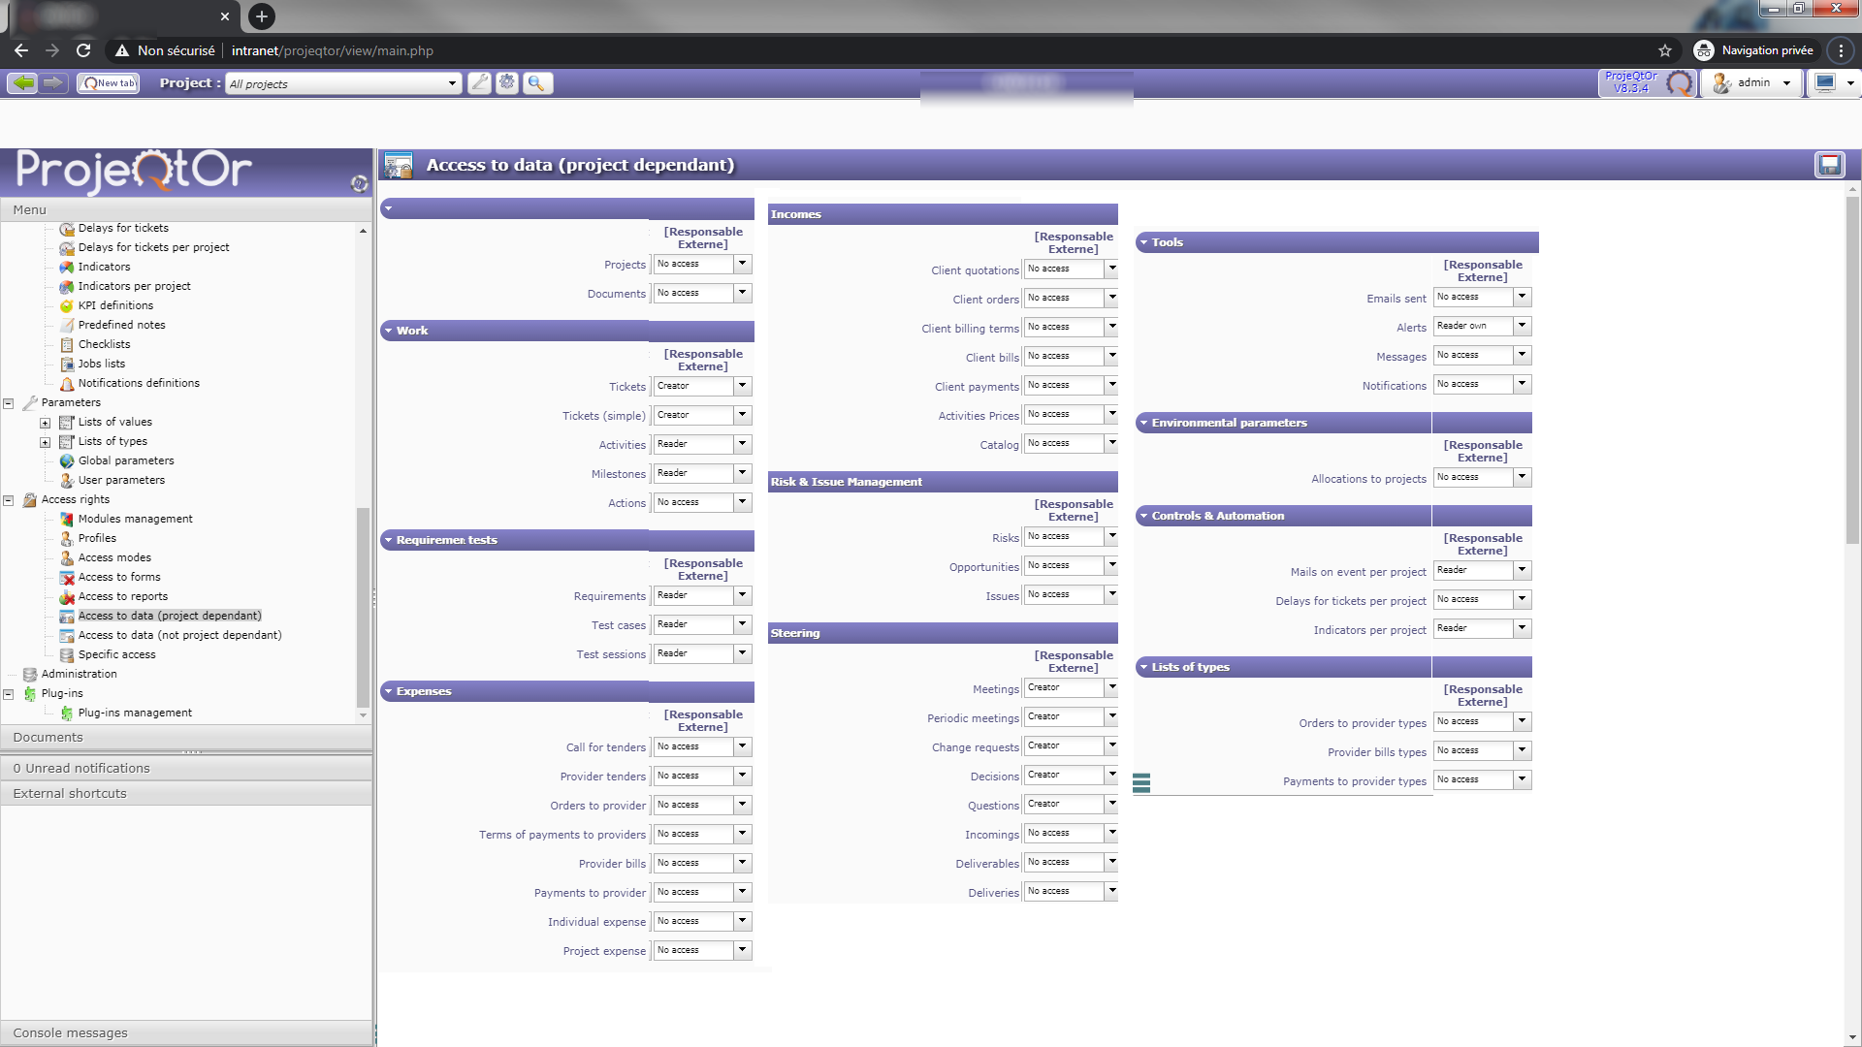
Task: Click the save floppy disk icon
Action: click(x=1829, y=165)
